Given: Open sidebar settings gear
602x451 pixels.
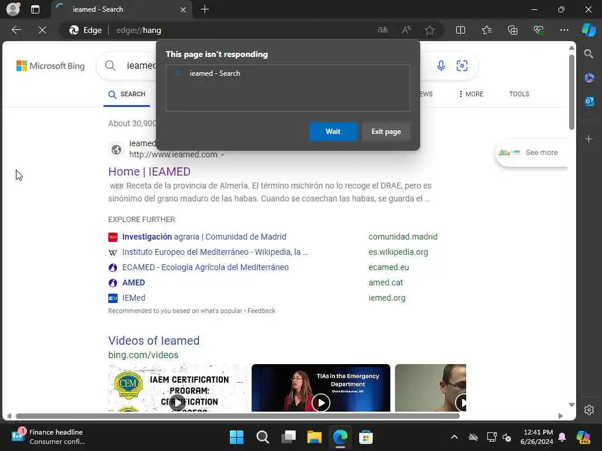Looking at the screenshot, I should (589, 410).
